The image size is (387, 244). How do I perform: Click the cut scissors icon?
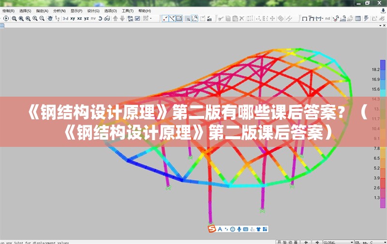pyautogui.click(x=221, y=18)
